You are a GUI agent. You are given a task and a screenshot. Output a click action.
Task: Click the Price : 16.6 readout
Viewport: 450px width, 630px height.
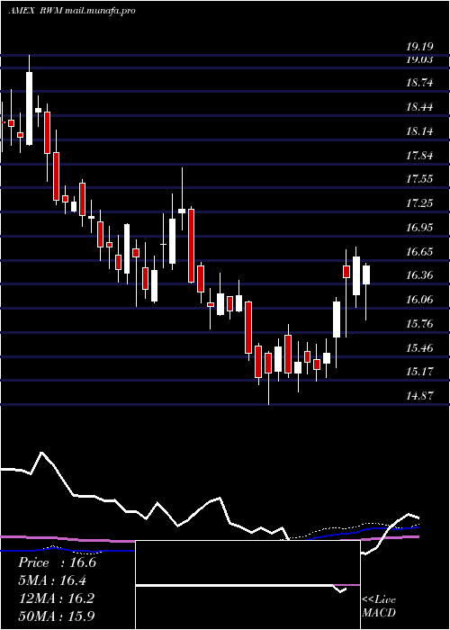[57, 562]
